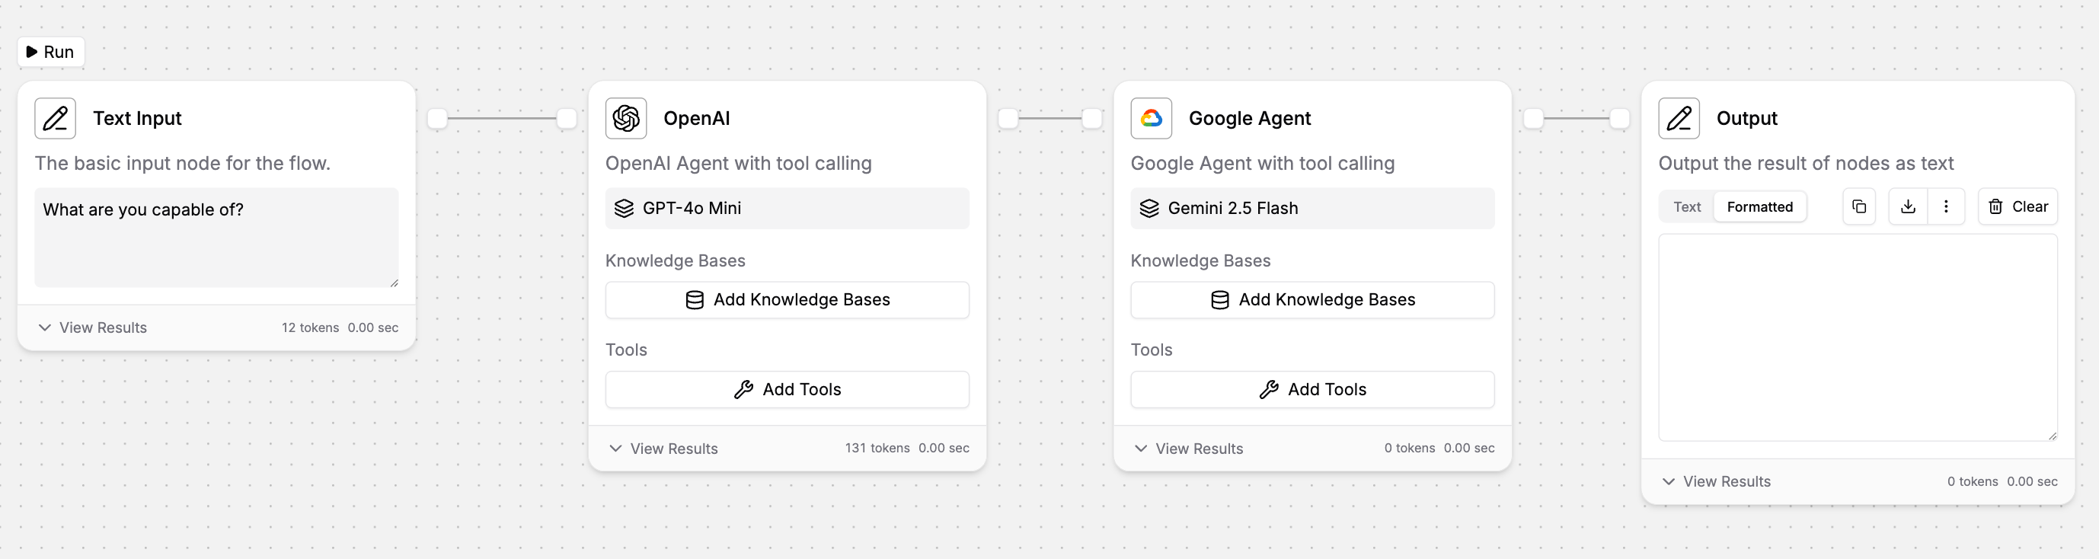Click the Text Input node output connector
Screen dimensions: 2099x559
point(438,119)
